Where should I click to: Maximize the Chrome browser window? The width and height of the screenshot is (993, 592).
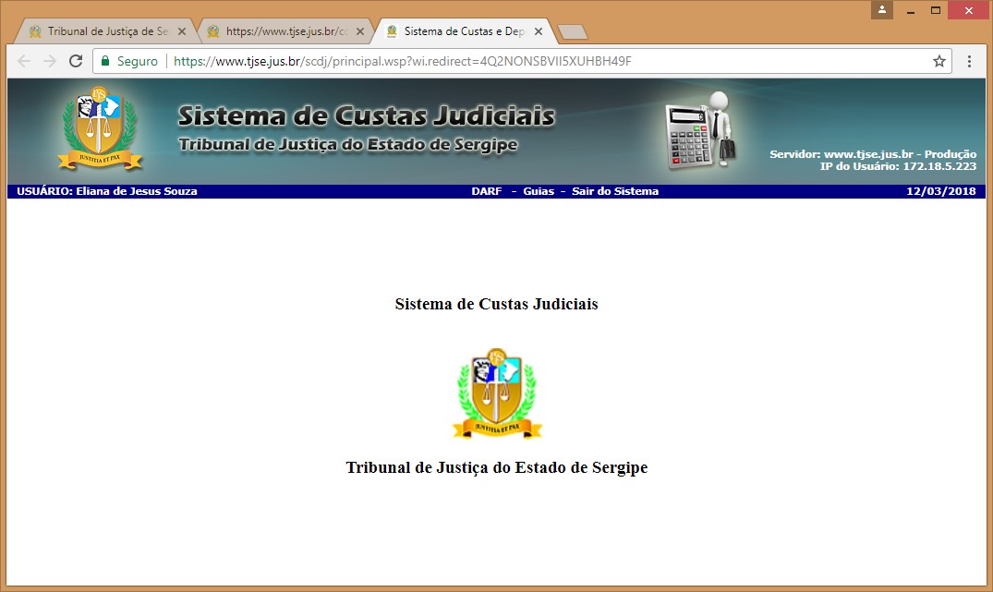(x=936, y=10)
